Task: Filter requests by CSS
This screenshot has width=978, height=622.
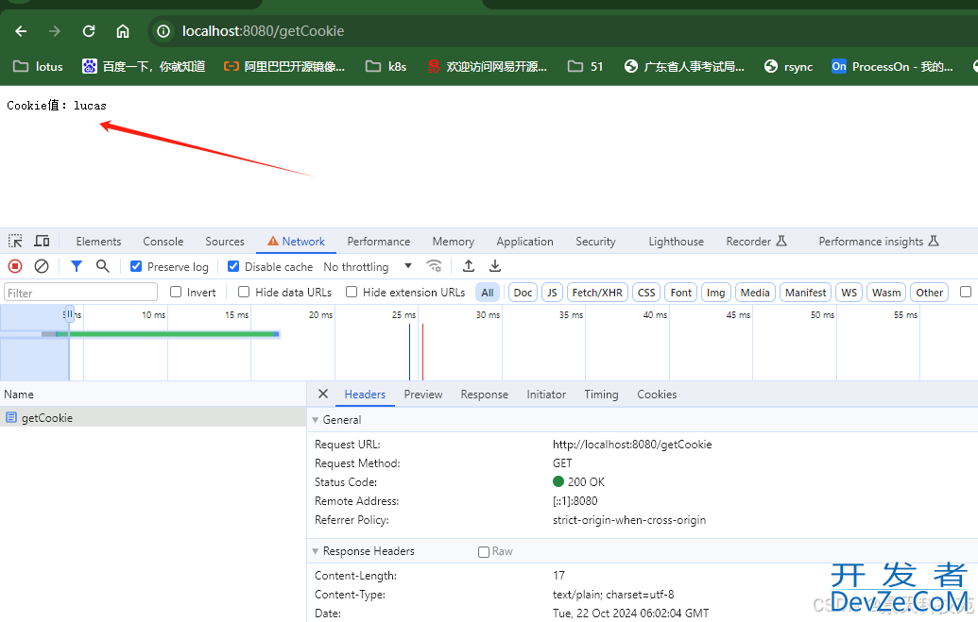Action: click(x=646, y=293)
